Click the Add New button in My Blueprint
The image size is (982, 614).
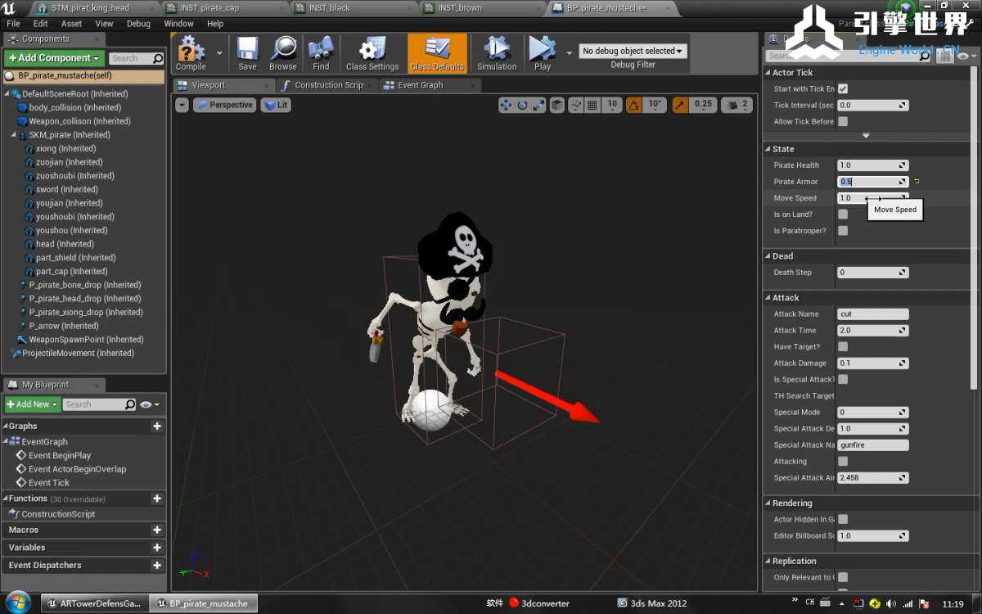pos(33,404)
